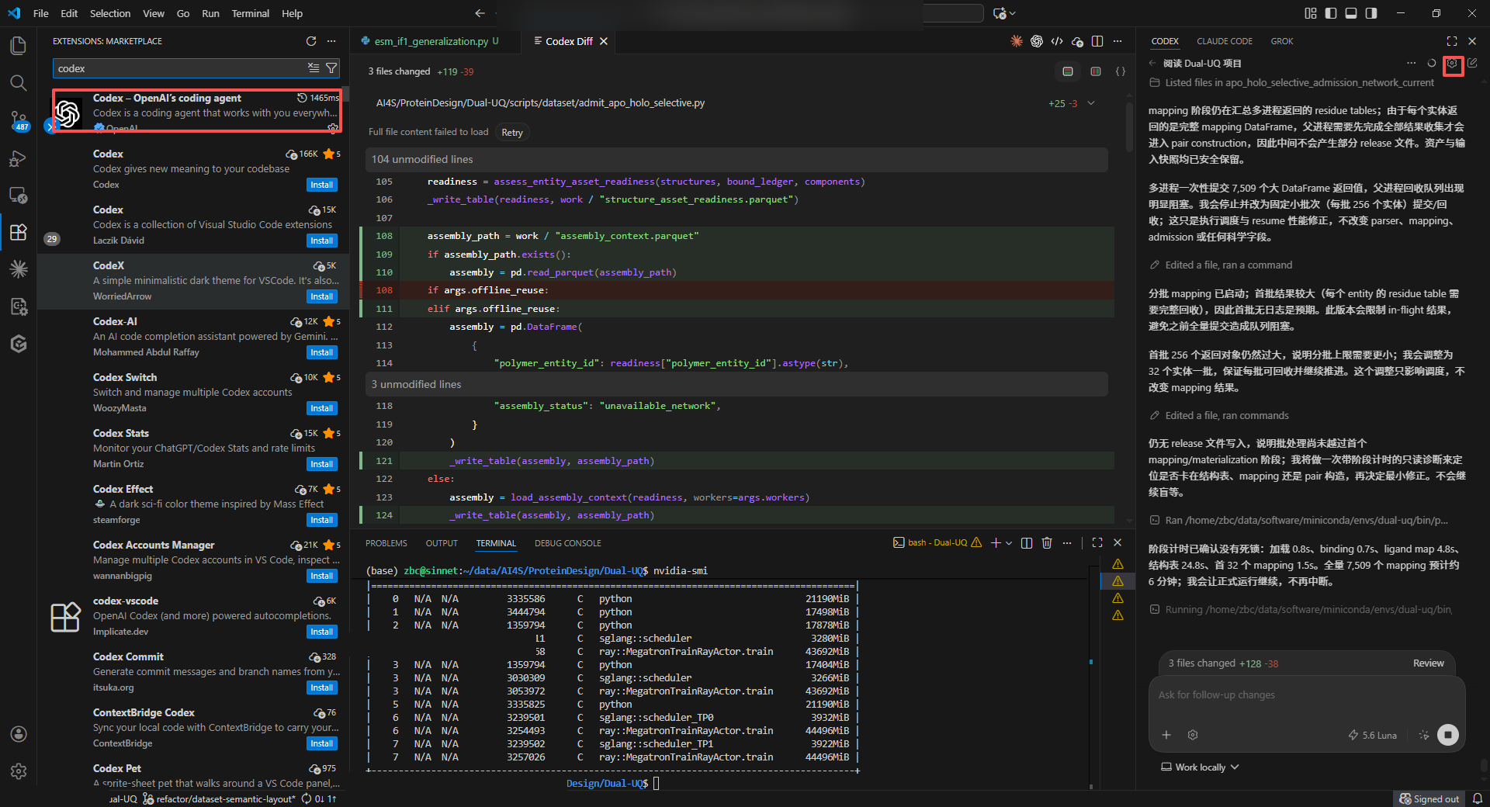Open the Terminal menu
The image size is (1490, 807).
click(x=250, y=13)
